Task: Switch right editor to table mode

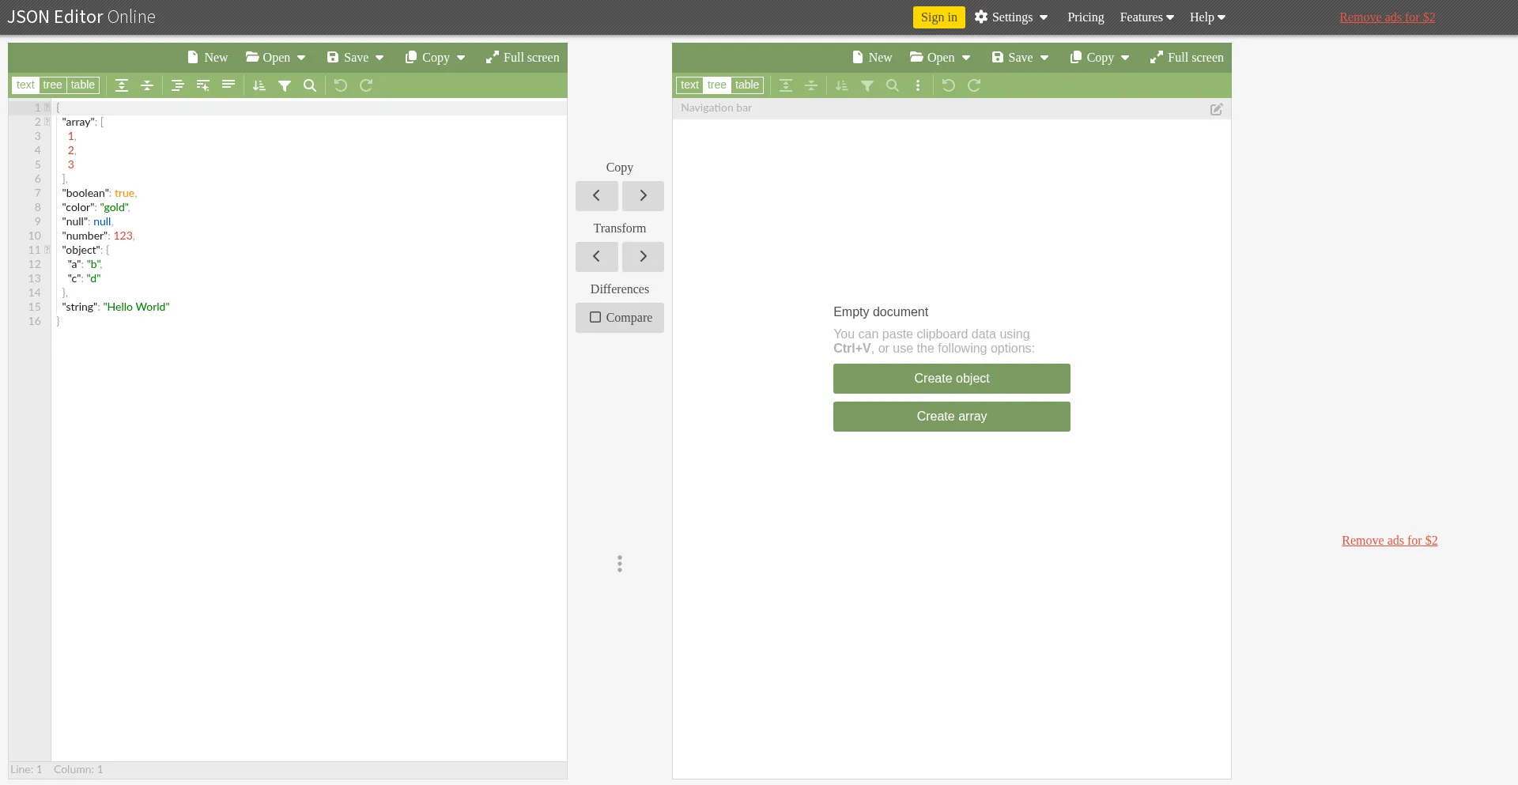Action: pyautogui.click(x=746, y=85)
